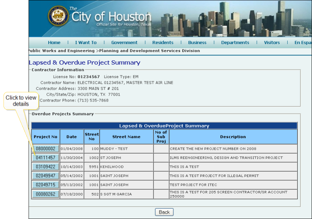
Task: Click the date 05/14/2002 cell
Action: (72, 176)
